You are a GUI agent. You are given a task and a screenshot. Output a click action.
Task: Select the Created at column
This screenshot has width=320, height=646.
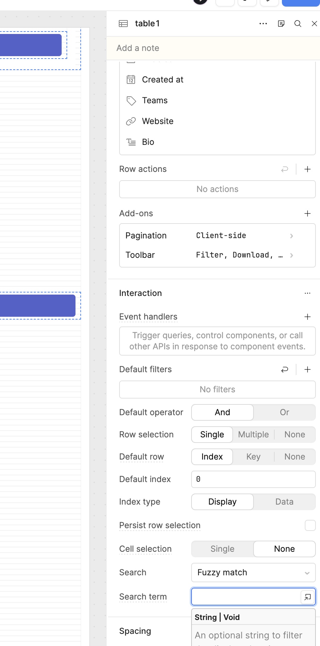tap(162, 80)
